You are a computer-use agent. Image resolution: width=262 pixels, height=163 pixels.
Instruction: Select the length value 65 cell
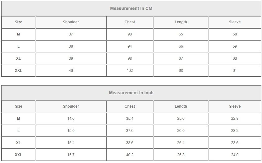point(181,34)
